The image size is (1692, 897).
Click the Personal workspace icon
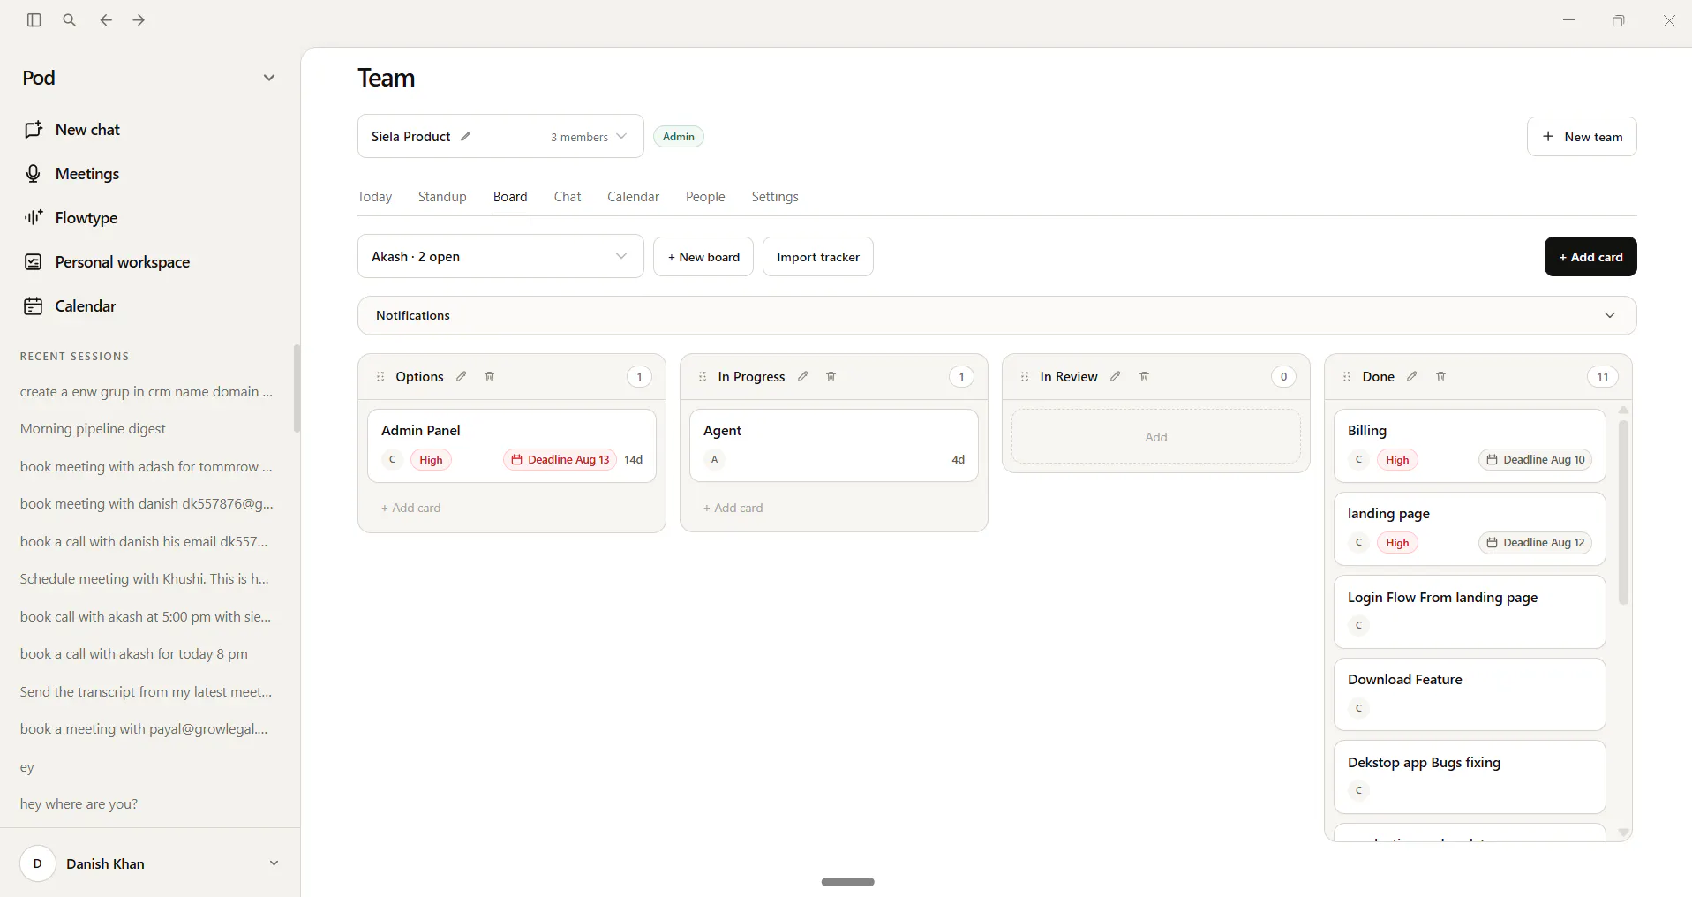[34, 262]
